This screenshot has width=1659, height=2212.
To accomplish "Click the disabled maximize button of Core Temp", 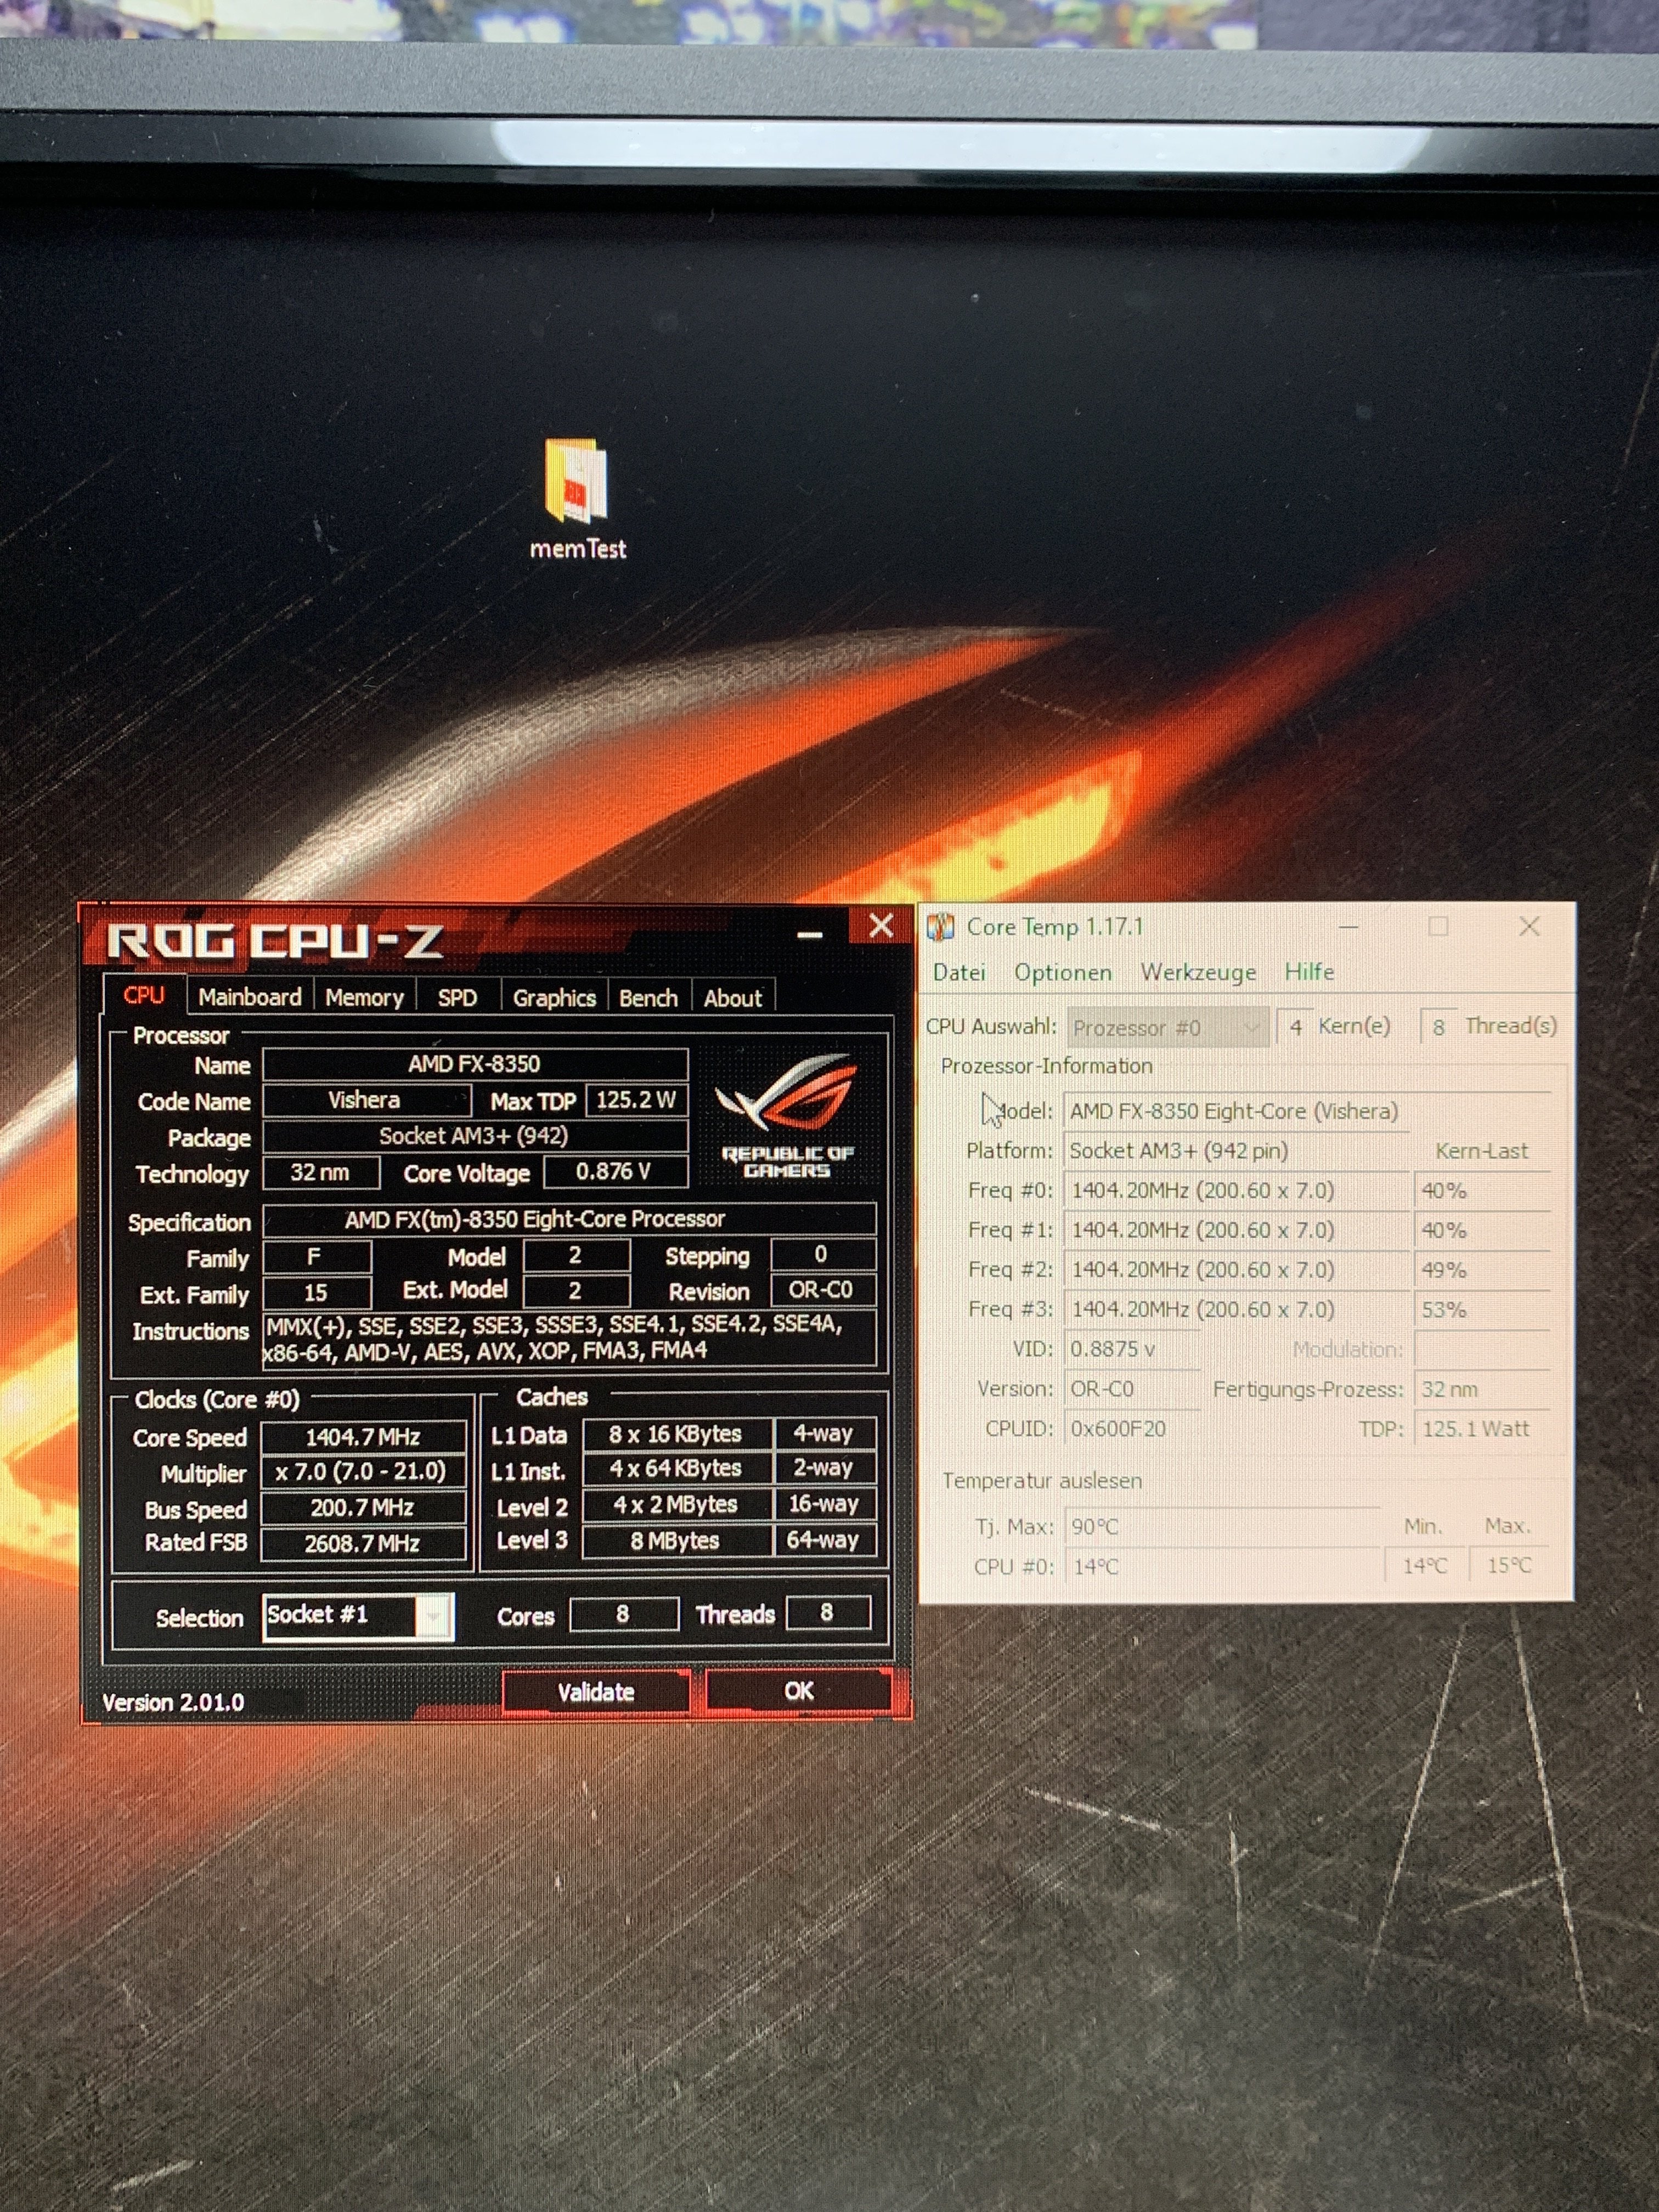I will point(1438,927).
